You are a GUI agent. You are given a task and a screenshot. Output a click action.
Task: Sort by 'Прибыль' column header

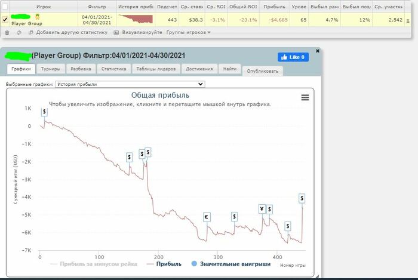tap(274, 7)
